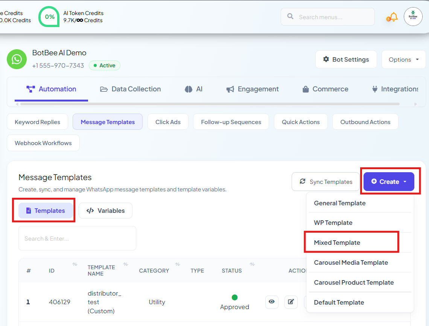
Task: Open Outbound Actions section
Action: tap(365, 122)
